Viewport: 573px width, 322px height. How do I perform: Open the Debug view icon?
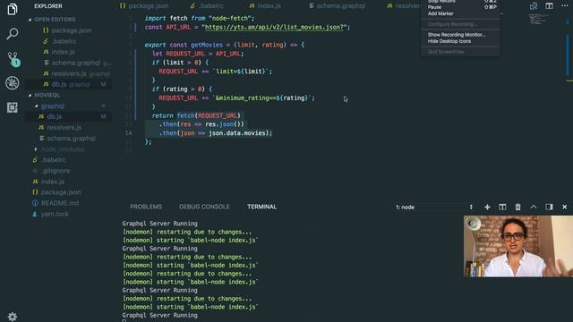[12, 83]
